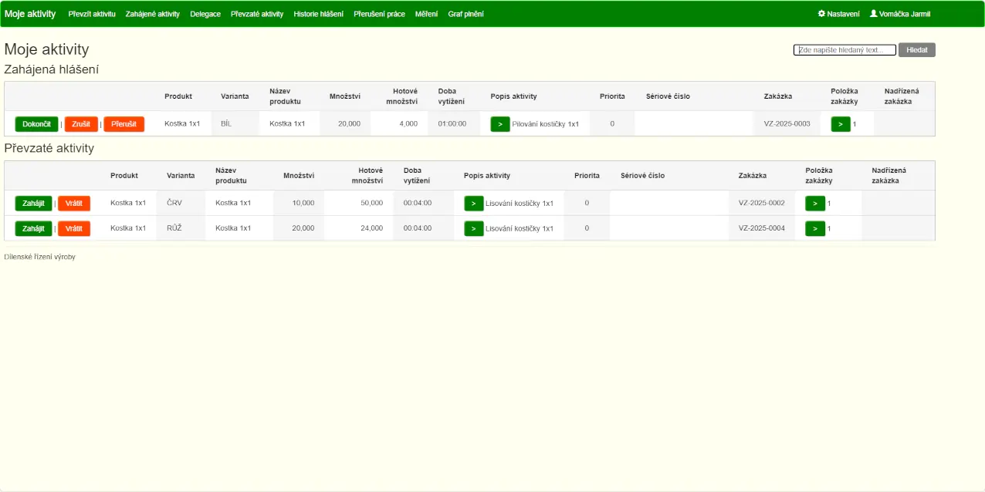Viewport: 985px width, 492px height.
Task: Go to Historie hlášení in navbar
Action: point(318,14)
